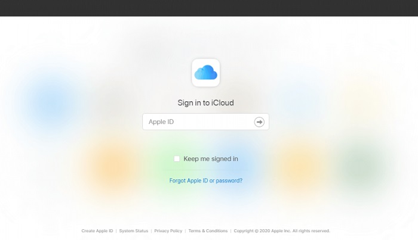Open the System Status footer link
This screenshot has height=240, width=418.
134,230
